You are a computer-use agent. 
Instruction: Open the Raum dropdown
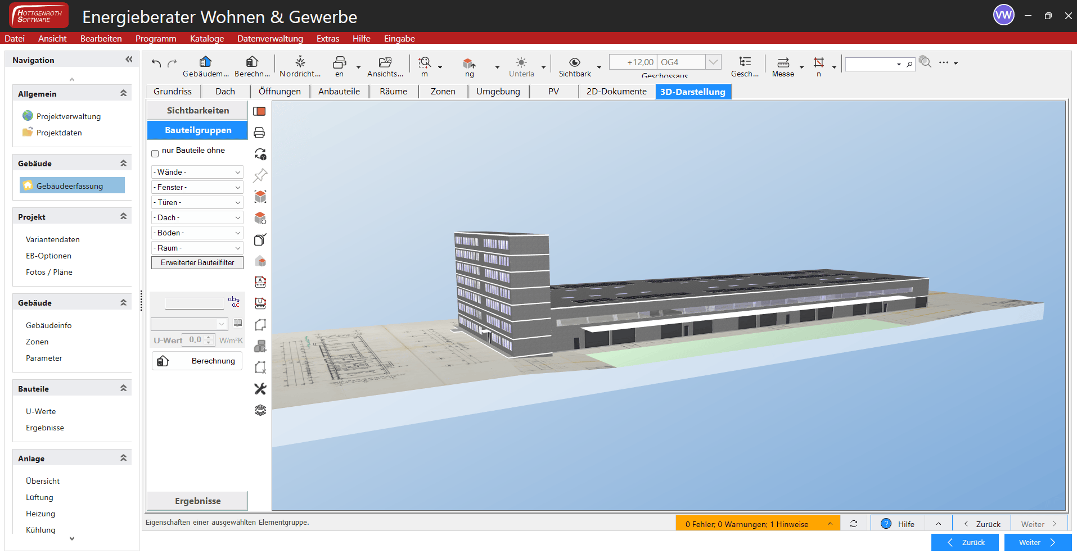pyautogui.click(x=197, y=248)
